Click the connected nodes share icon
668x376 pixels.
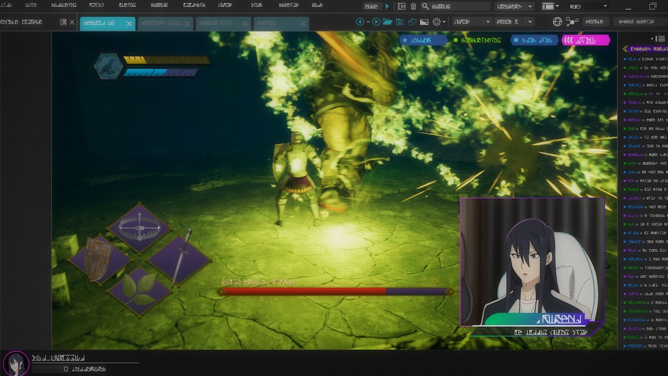click(572, 22)
